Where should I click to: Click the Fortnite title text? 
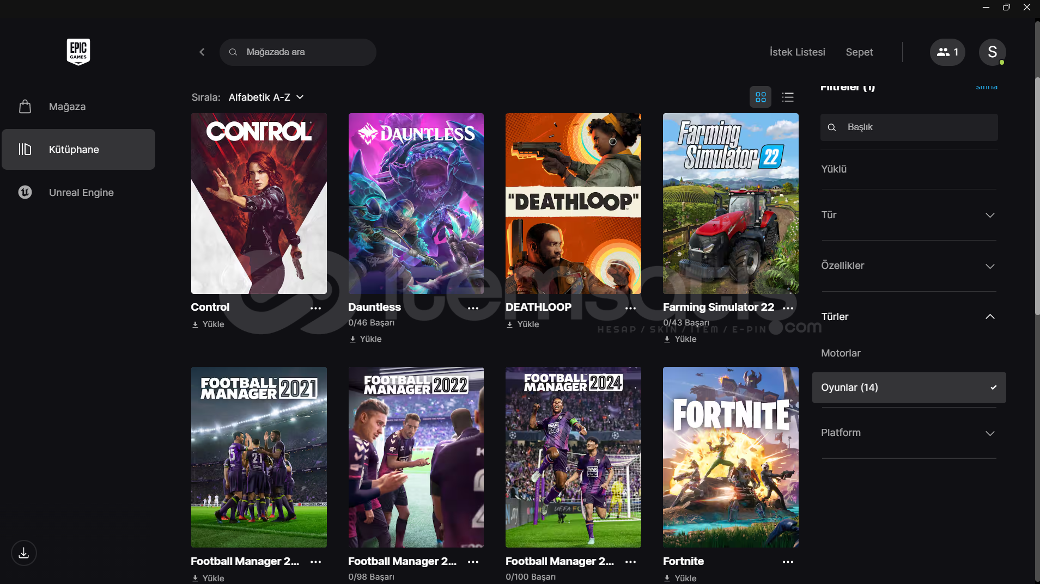(683, 561)
